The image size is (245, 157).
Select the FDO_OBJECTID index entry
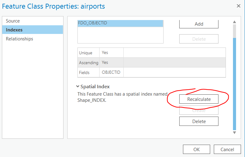[120, 23]
